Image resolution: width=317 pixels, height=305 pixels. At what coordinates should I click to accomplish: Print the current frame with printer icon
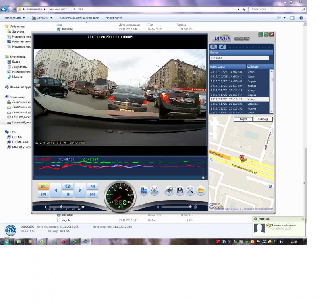(169, 191)
